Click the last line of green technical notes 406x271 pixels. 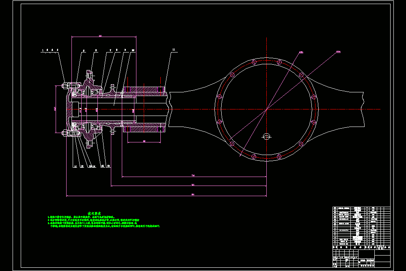pyautogui.click(x=105, y=226)
